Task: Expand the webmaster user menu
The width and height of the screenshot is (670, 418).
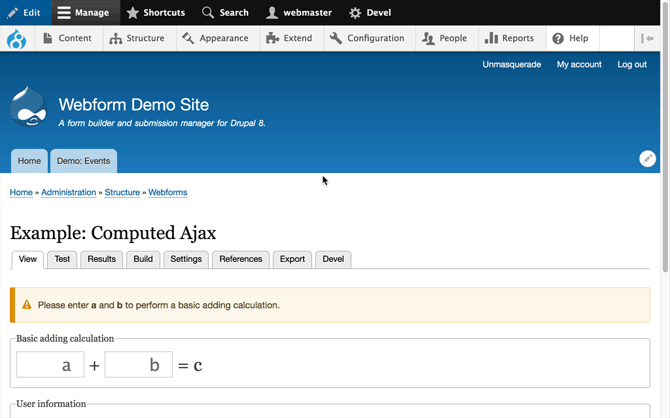Action: (x=299, y=13)
